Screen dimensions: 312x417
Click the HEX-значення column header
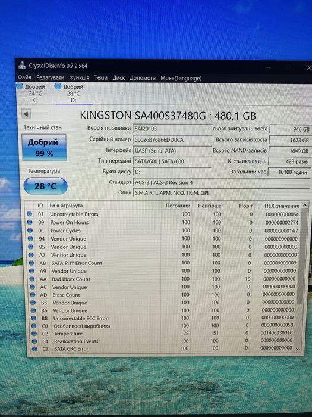coord(282,206)
